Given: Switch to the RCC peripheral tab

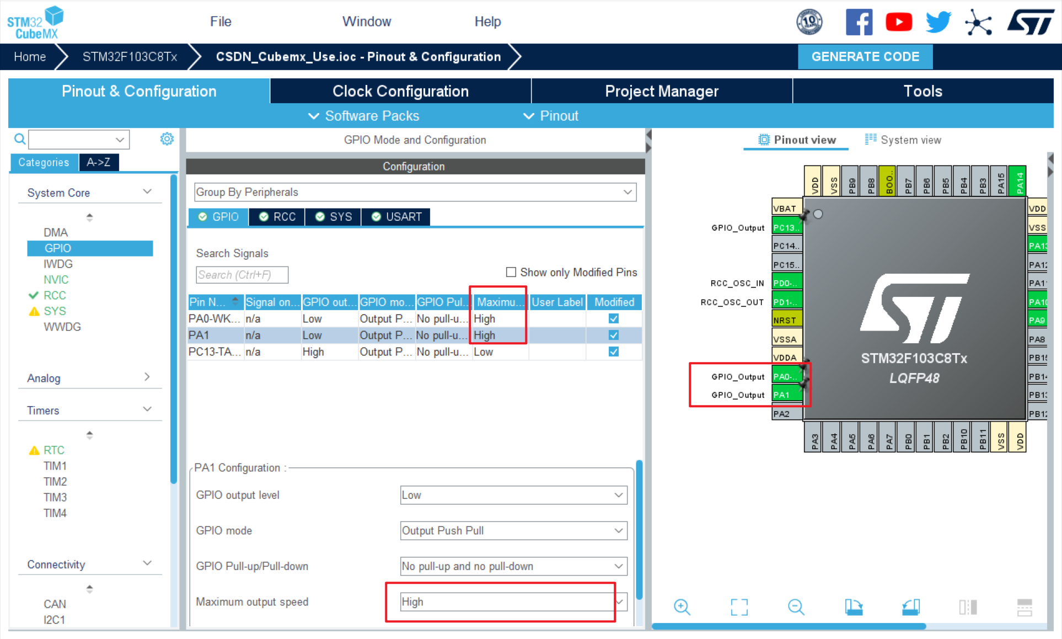Looking at the screenshot, I should click(x=277, y=217).
